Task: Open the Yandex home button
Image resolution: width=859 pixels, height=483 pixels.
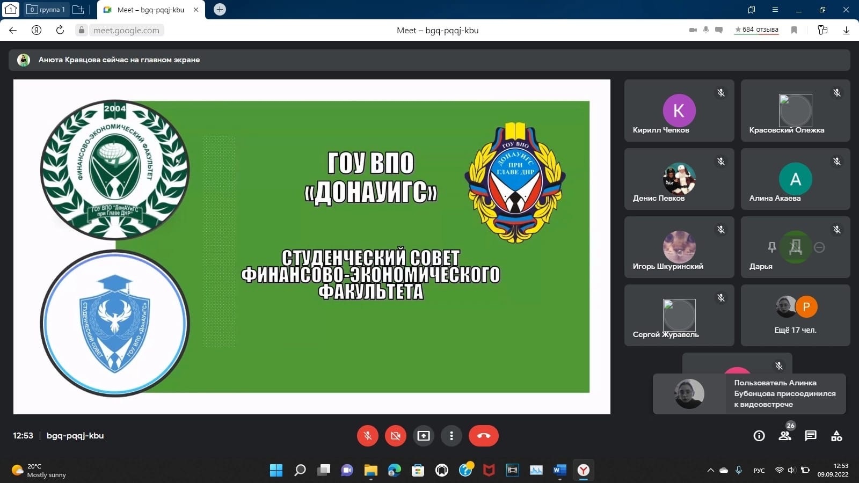Action: point(37,30)
